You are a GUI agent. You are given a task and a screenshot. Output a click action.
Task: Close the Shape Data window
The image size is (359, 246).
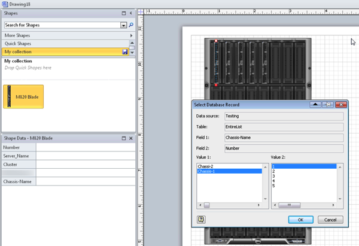(131, 138)
